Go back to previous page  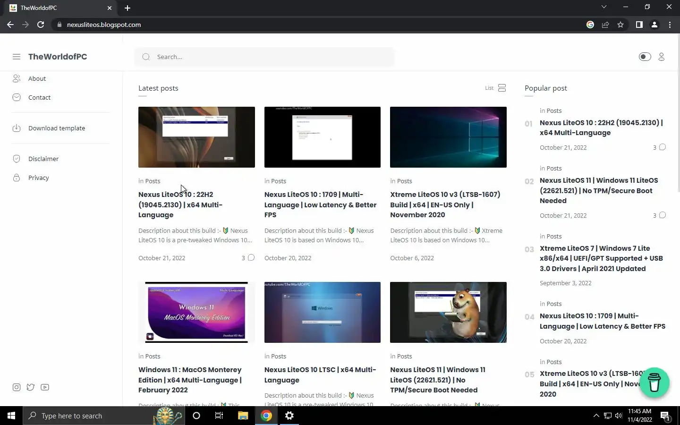click(x=10, y=25)
